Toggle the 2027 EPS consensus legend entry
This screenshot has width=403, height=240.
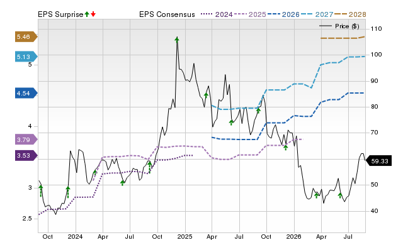pyautogui.click(x=317, y=14)
